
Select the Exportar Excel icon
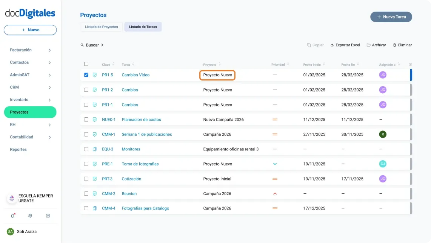pos(332,45)
